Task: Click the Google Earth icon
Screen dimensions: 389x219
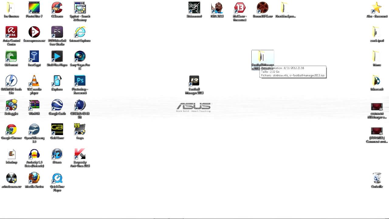Action: [57, 105]
